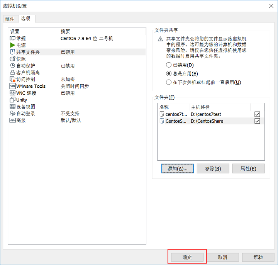Click the Unity windows icon
Viewport: 278px width, 265px height.
point(12,100)
